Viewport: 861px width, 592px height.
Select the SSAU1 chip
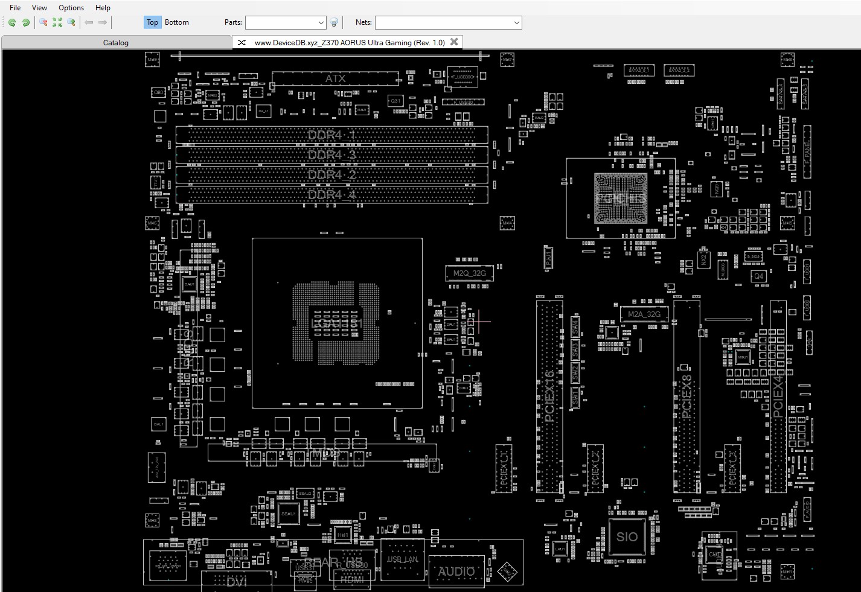tap(289, 514)
